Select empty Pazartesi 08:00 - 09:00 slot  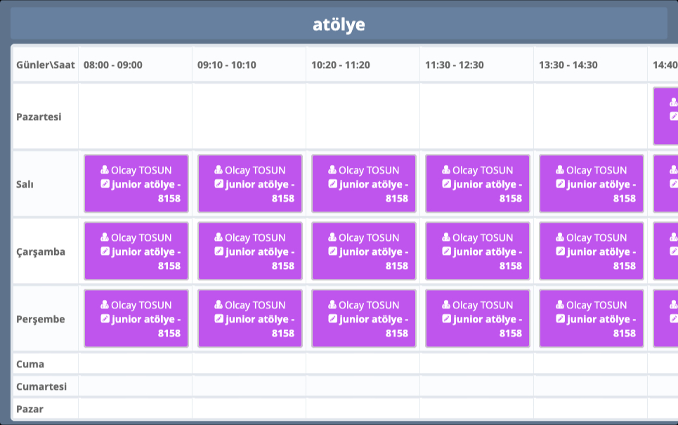point(135,116)
